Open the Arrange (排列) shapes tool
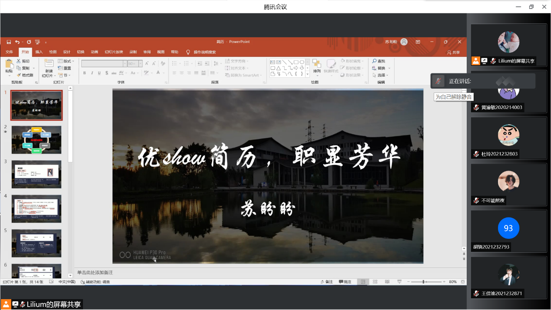This screenshot has width=551, height=310. tap(316, 65)
